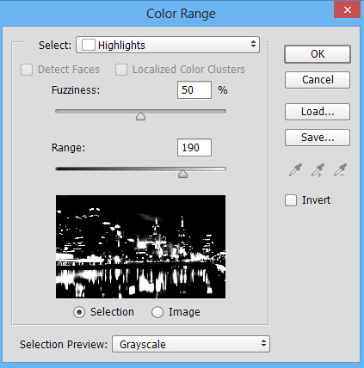The height and width of the screenshot is (368, 364).
Task: Select the Eyedropper tool
Action: 295,170
